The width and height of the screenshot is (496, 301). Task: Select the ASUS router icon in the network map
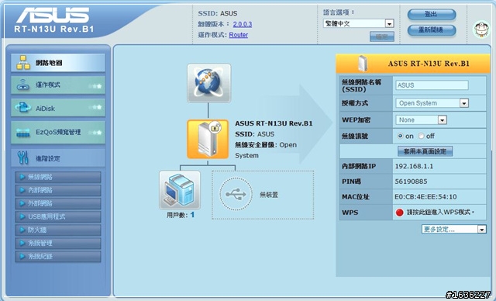[x=208, y=140]
